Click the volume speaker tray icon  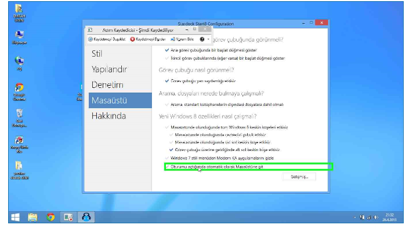tap(376, 218)
